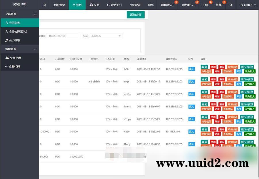This screenshot has height=179, width=259.
Task: Click 禁用 to disable the first member
Action: click(213, 66)
